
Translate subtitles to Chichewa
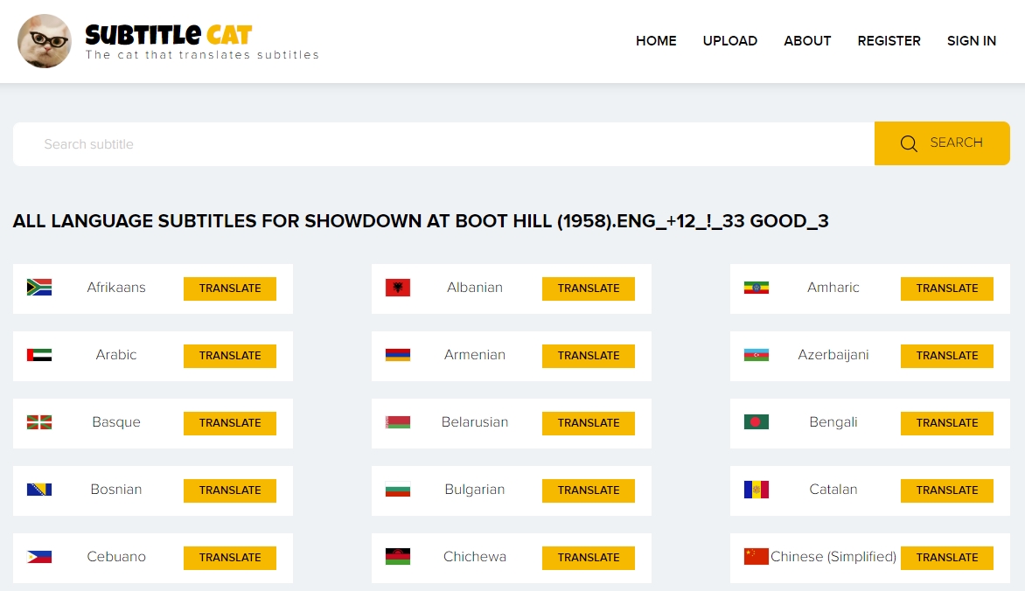click(x=589, y=559)
